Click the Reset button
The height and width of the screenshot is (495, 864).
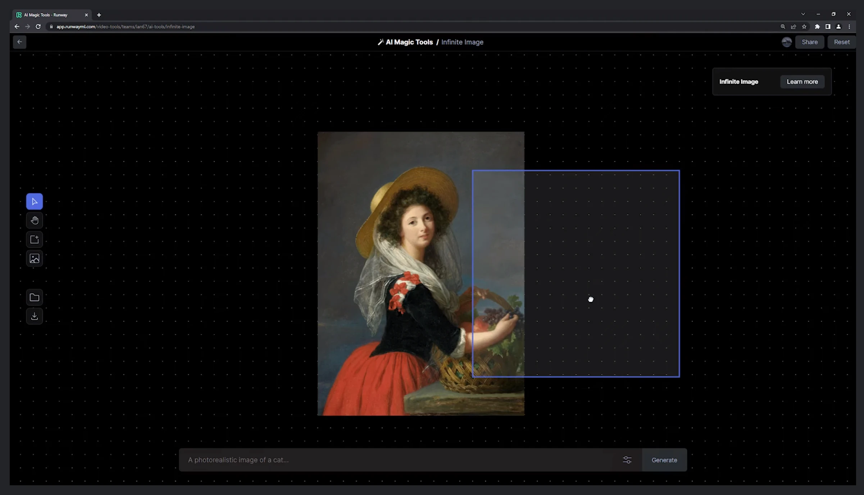click(841, 41)
